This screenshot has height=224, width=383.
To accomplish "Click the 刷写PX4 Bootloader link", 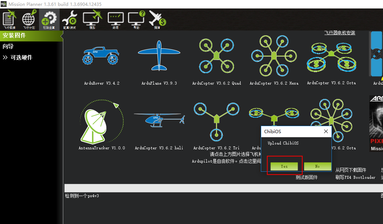I will [355, 177].
